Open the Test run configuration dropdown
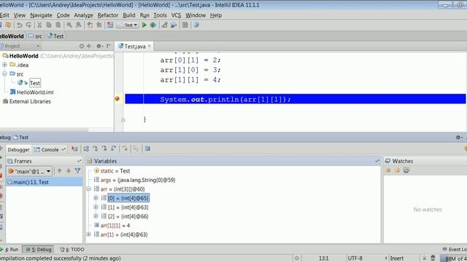 128,25
